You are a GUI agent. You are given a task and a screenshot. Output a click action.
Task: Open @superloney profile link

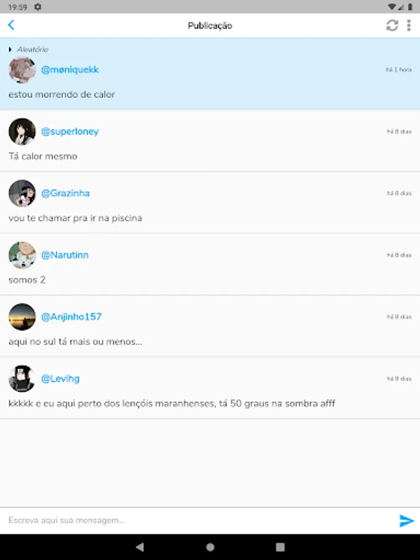pyautogui.click(x=70, y=131)
